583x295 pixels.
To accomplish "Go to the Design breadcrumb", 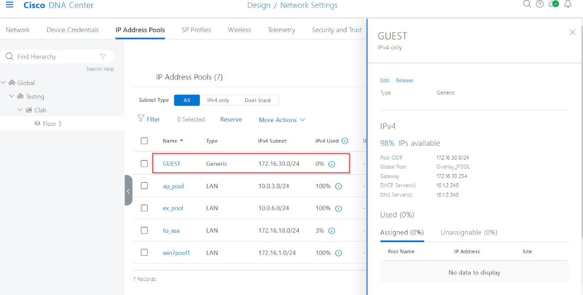I will pyautogui.click(x=259, y=5).
